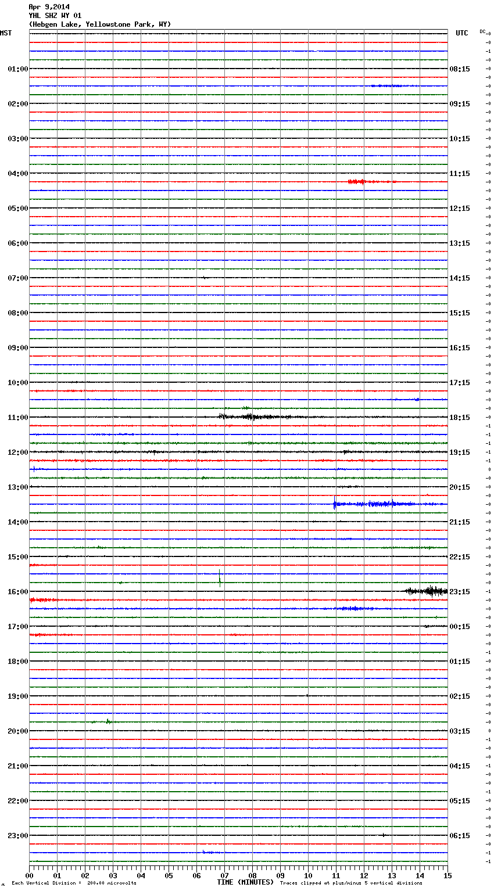Screen dimensions: 494x891
Task: Click the blue signal on the 16:30 trace
Action: pyautogui.click(x=356, y=608)
